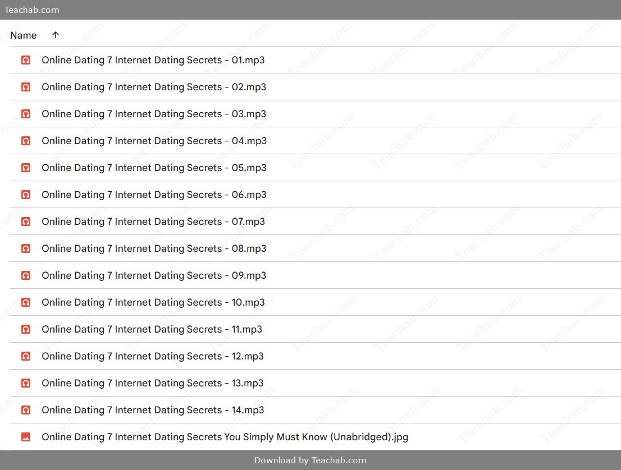Select file name Internet Dating Secrets - 02.mp3
This screenshot has height=470, width=621.
pyautogui.click(x=154, y=87)
